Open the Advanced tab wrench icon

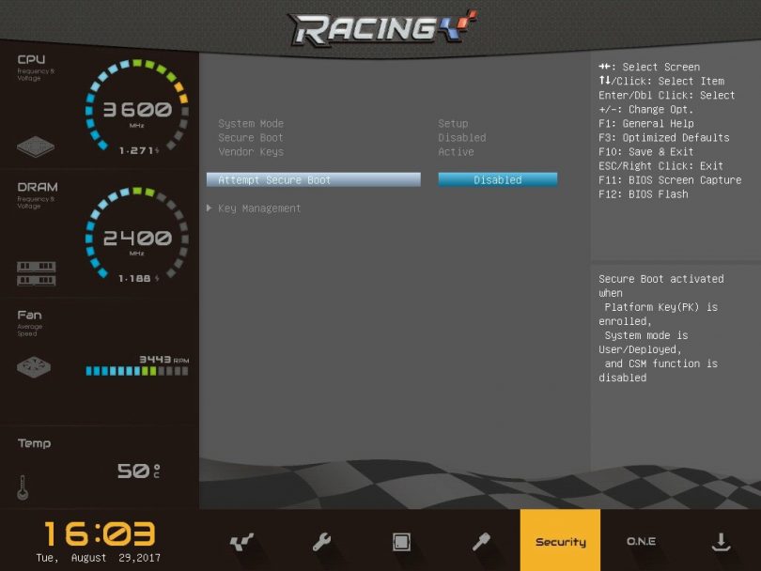click(x=321, y=542)
